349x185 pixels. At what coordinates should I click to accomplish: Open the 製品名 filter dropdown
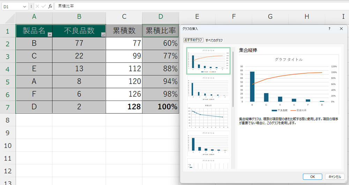click(x=50, y=34)
